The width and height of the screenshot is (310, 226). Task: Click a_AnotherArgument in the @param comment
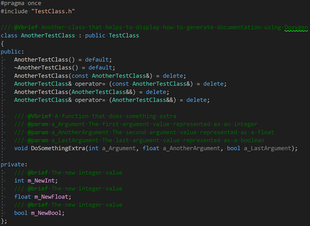coord(80,133)
